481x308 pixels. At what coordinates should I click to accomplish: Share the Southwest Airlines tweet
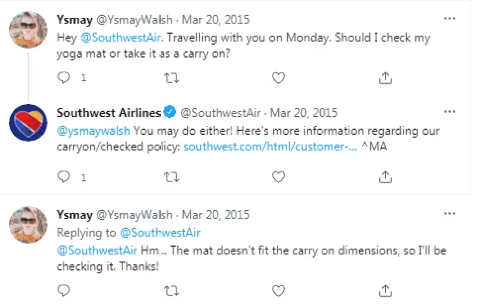tap(385, 177)
